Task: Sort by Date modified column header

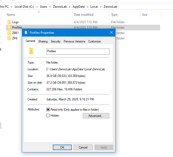Action: point(84,15)
